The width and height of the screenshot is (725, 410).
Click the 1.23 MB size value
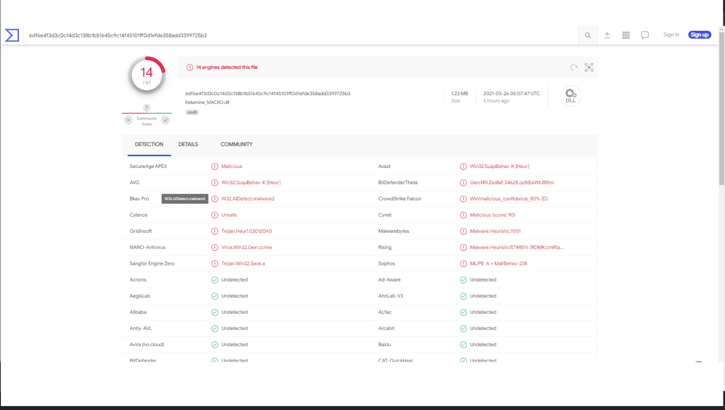(x=460, y=93)
